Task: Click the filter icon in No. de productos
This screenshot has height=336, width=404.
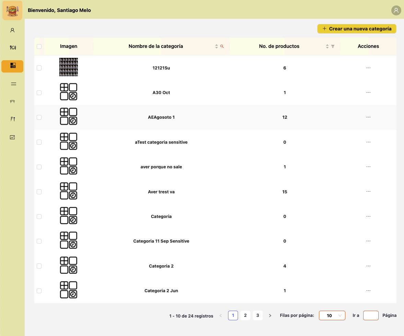Action: [x=333, y=47]
